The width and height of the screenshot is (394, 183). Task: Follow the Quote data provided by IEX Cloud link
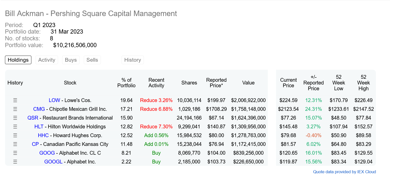[x=344, y=172]
